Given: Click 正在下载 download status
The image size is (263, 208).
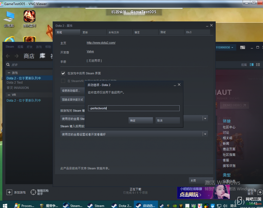Looking at the screenshot, I should (135, 189).
